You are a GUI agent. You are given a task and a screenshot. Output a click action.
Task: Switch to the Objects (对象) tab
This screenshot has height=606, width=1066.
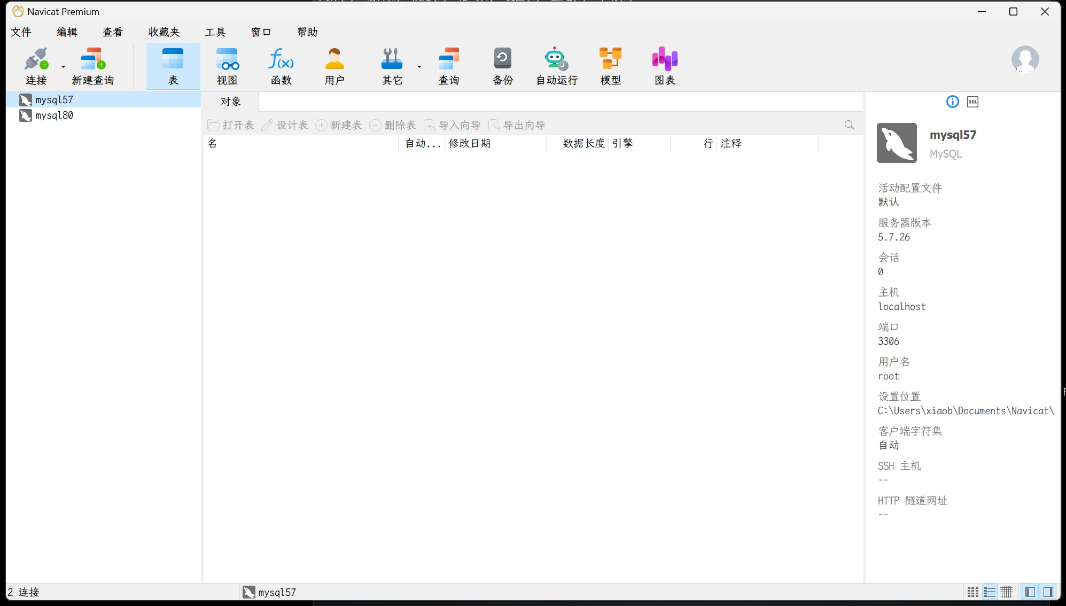[231, 102]
